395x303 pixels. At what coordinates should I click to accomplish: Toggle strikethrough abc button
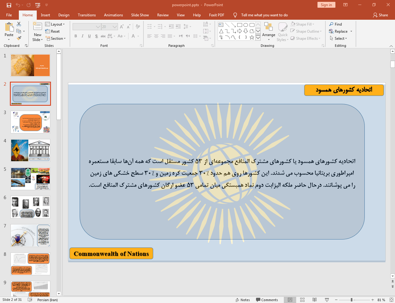tap(103, 36)
